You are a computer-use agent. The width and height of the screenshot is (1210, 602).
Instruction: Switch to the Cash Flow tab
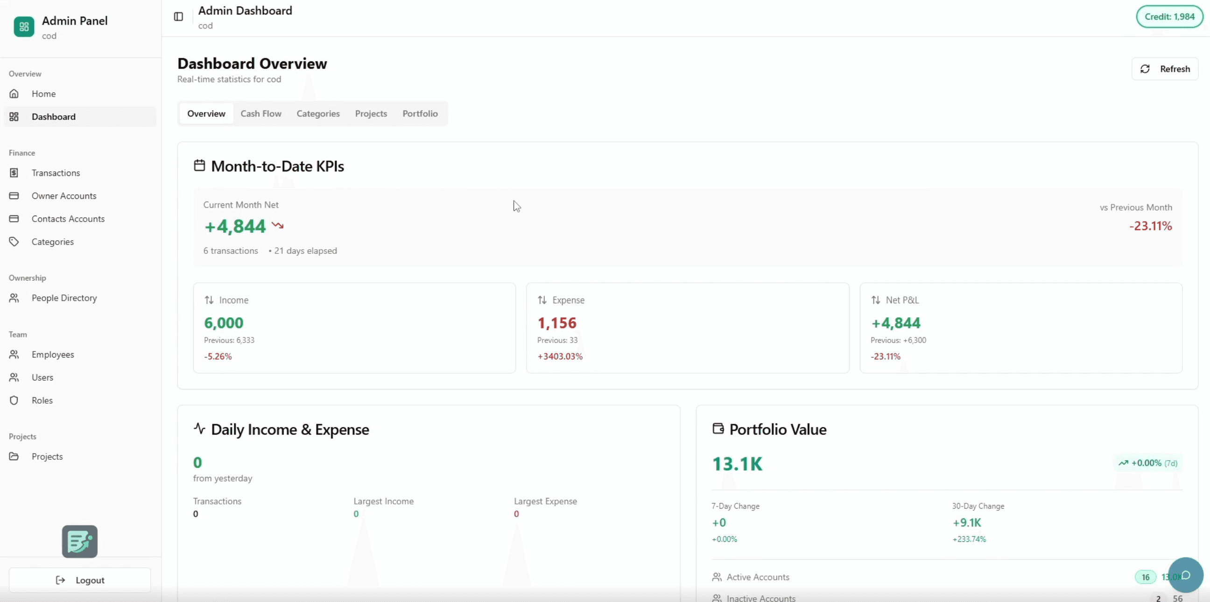point(260,114)
